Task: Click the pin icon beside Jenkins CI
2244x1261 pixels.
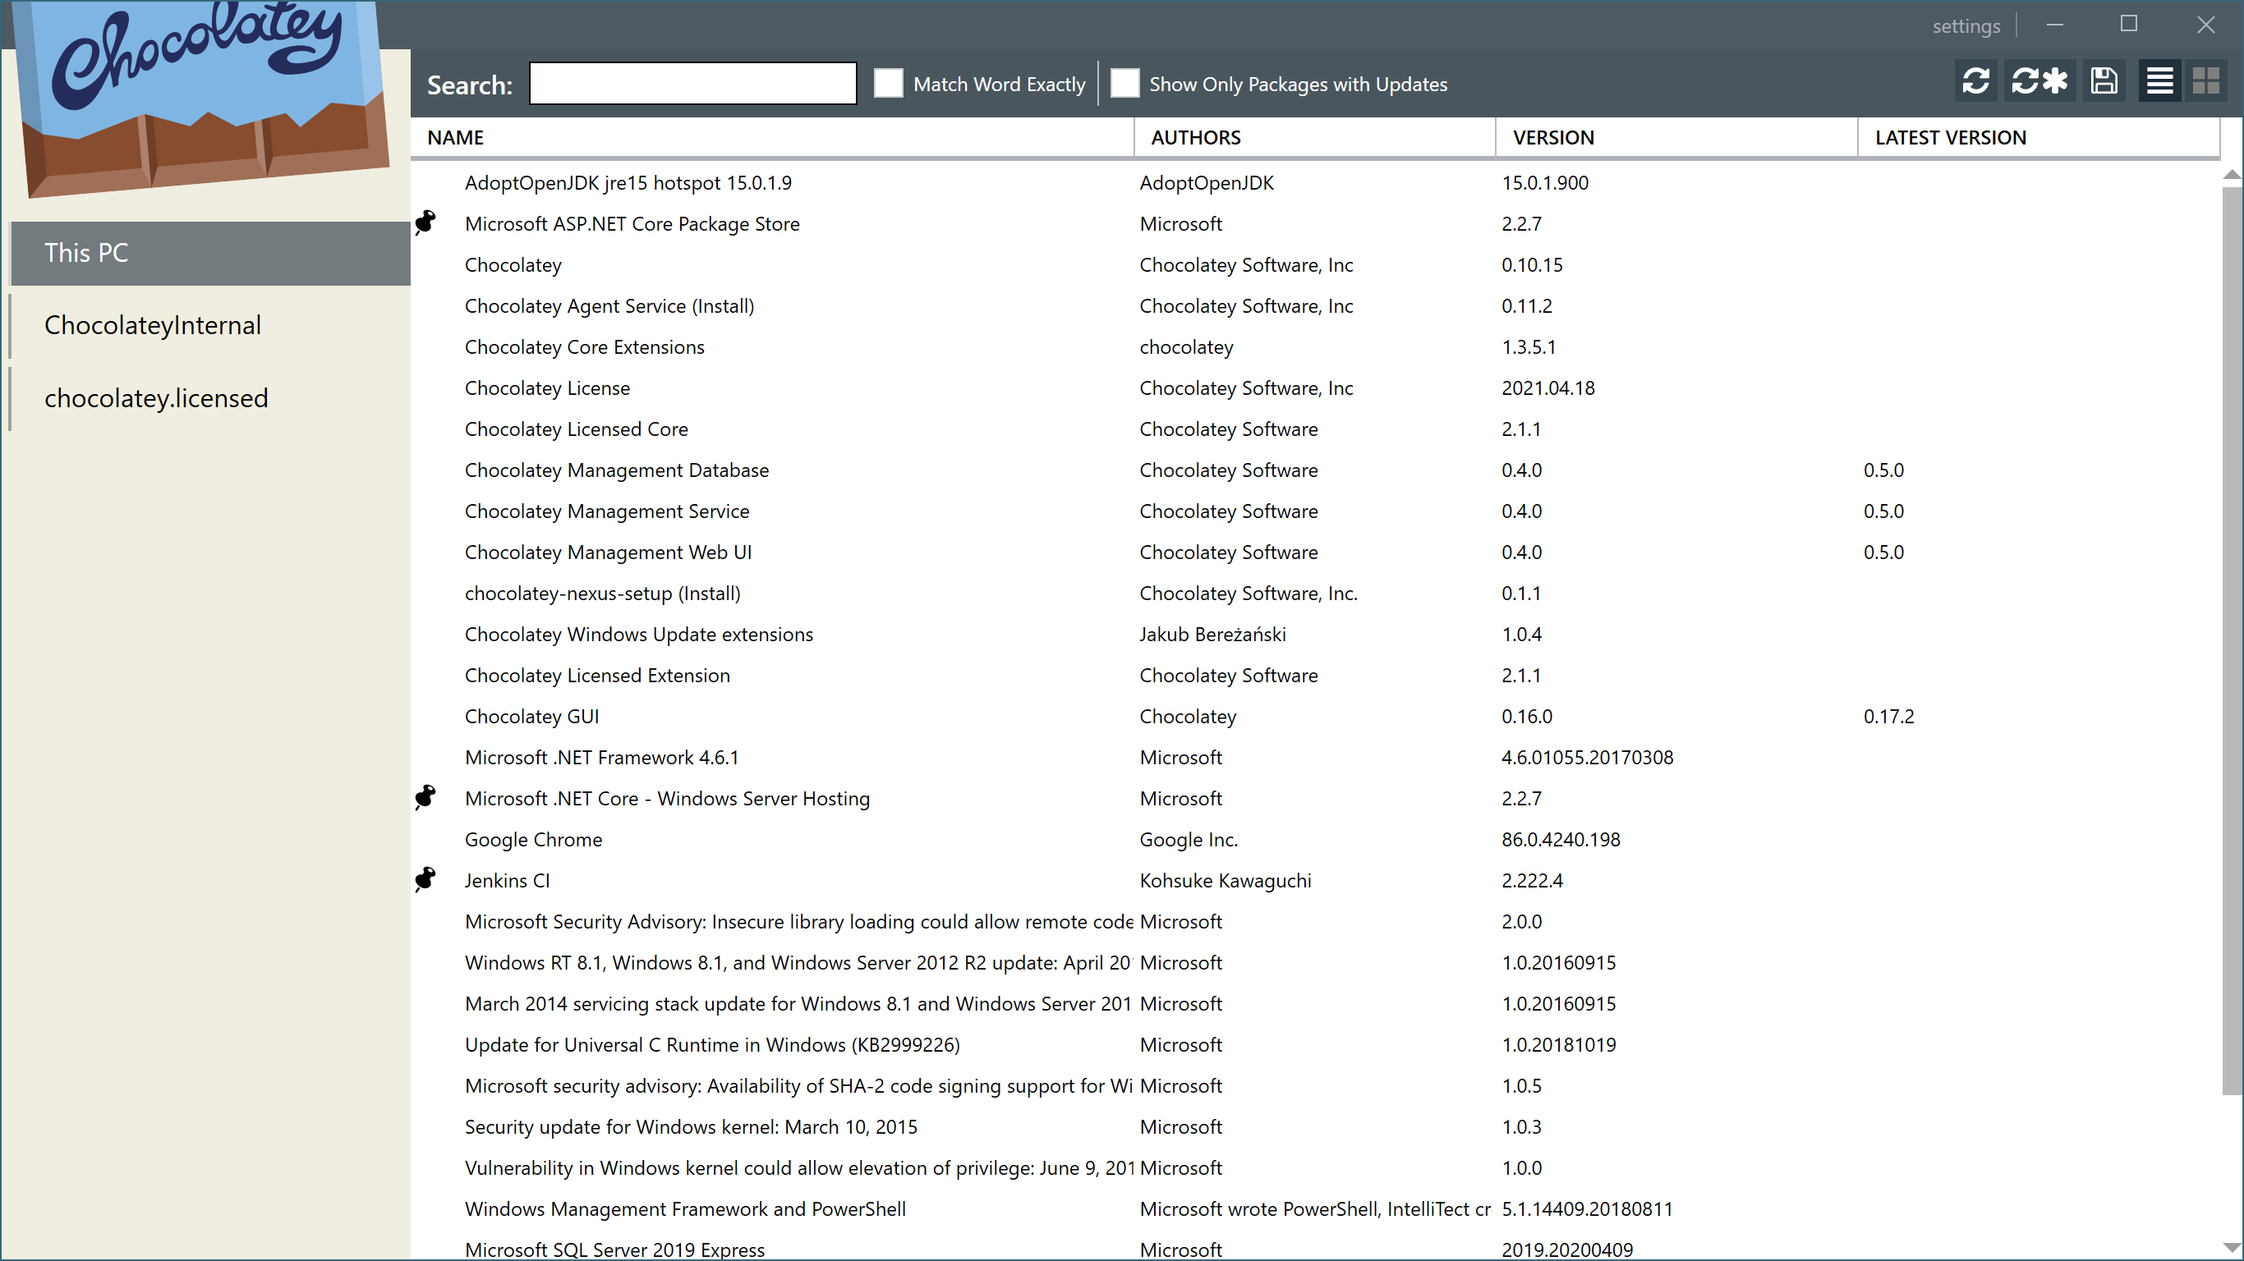Action: click(x=425, y=878)
